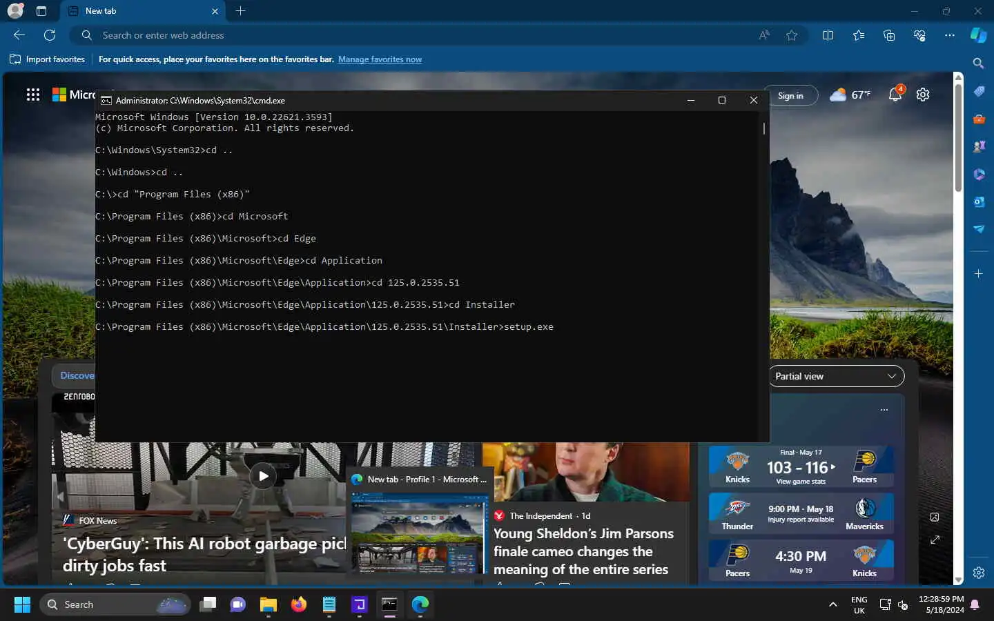Add an app with the sidebar plus icon
994x621 pixels.
point(979,274)
